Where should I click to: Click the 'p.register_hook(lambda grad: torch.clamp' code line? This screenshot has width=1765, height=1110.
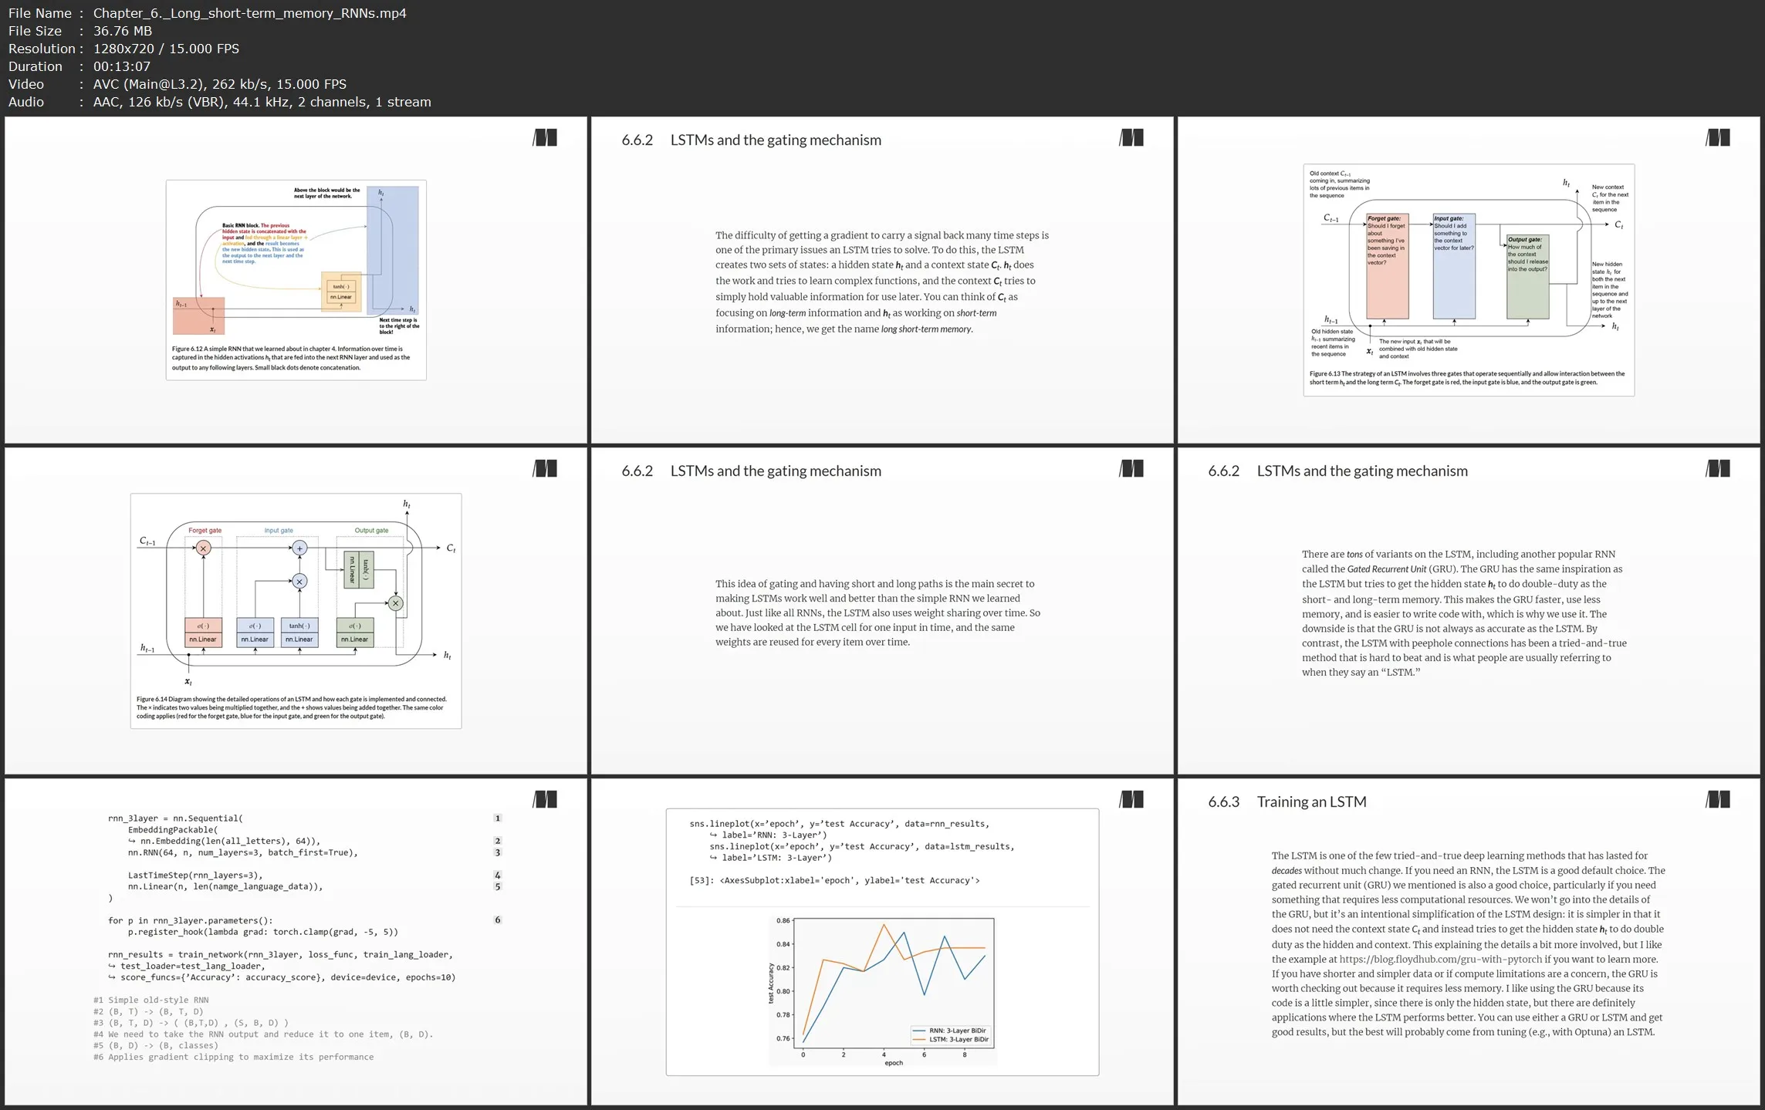tap(263, 932)
